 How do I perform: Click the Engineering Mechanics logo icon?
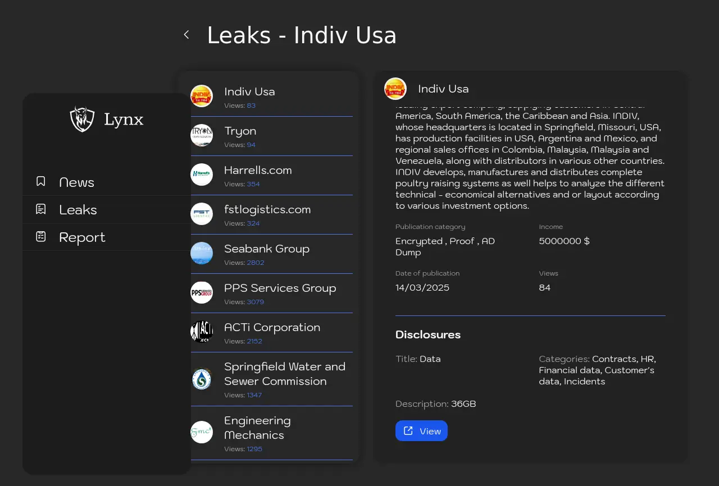[x=202, y=432]
